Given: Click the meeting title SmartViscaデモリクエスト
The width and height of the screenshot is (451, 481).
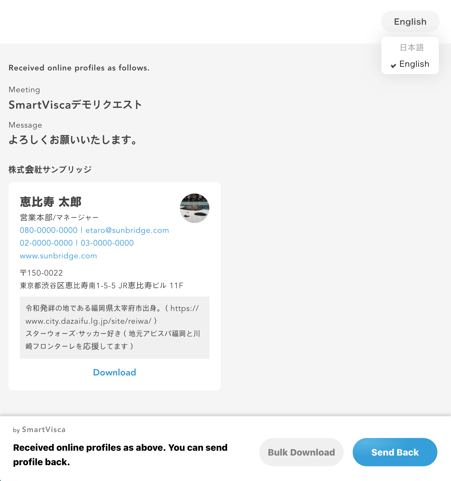Looking at the screenshot, I should (x=75, y=105).
